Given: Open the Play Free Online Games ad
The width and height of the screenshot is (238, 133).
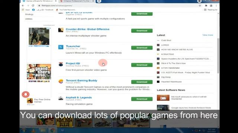Looking at the screenshot, I should (42, 100).
